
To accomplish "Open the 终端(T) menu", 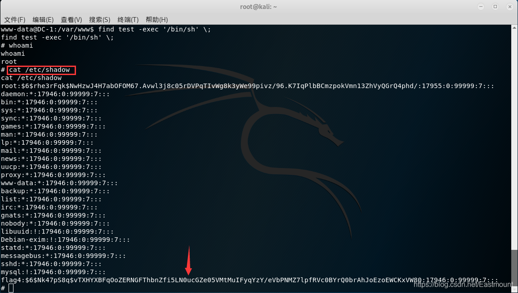I will [x=128, y=20].
